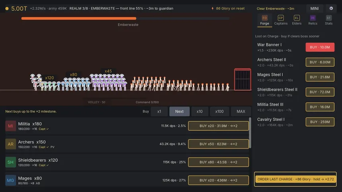Viewport: 342px width, 192px height.
Task: Buy x80 Shieldbearers for 43.5B
Action: click(x=218, y=162)
